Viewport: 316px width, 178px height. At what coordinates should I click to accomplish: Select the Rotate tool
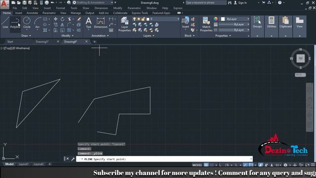click(x=63, y=19)
